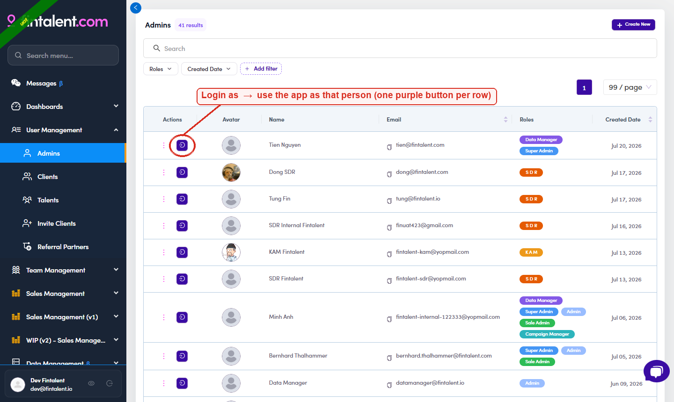Image resolution: width=674 pixels, height=402 pixels.
Task: Log in as Tung Fin
Action: pyautogui.click(x=182, y=199)
